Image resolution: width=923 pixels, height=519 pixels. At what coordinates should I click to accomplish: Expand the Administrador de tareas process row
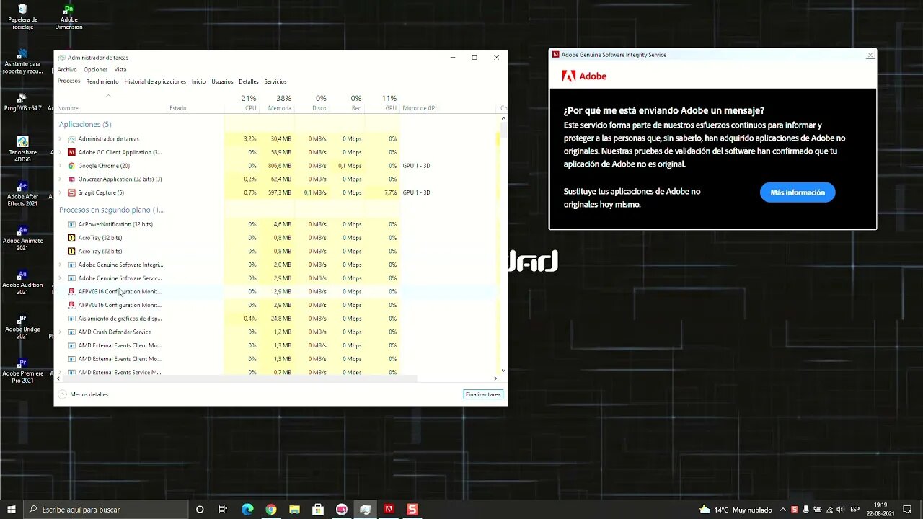(60, 138)
